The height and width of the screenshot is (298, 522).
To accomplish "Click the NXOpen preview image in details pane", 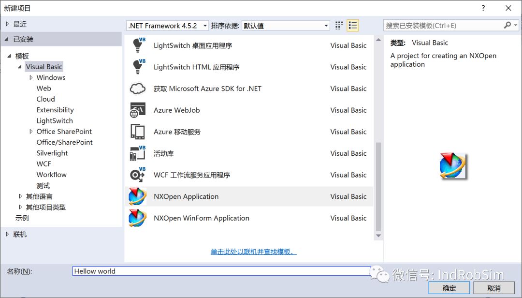I will click(453, 165).
